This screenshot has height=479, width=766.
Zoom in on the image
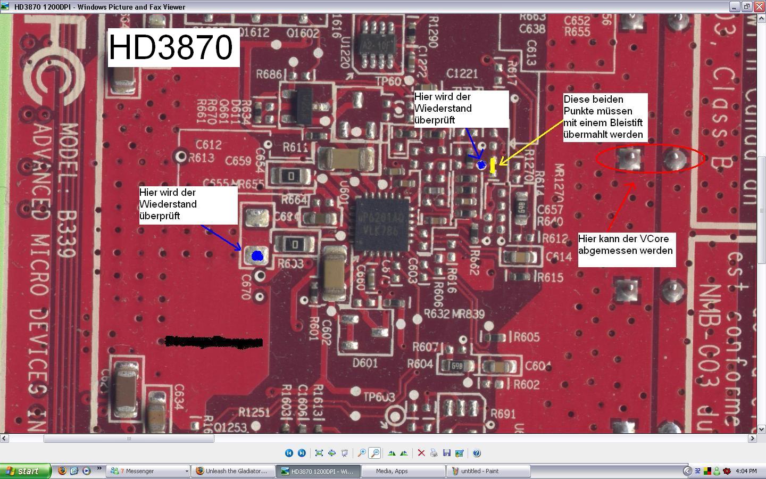362,453
